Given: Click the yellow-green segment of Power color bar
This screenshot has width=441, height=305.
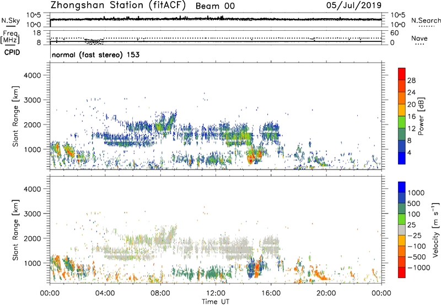Looking at the screenshot, I should (402, 122).
